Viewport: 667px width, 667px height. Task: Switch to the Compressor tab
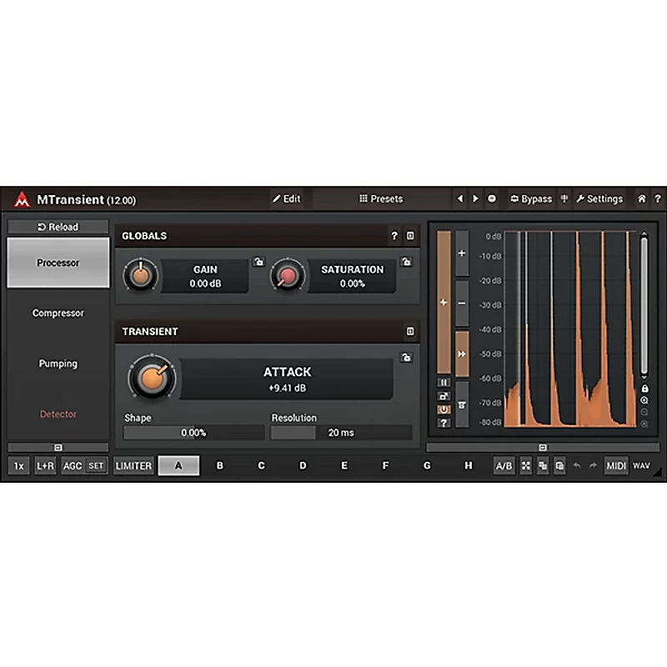pyautogui.click(x=58, y=313)
